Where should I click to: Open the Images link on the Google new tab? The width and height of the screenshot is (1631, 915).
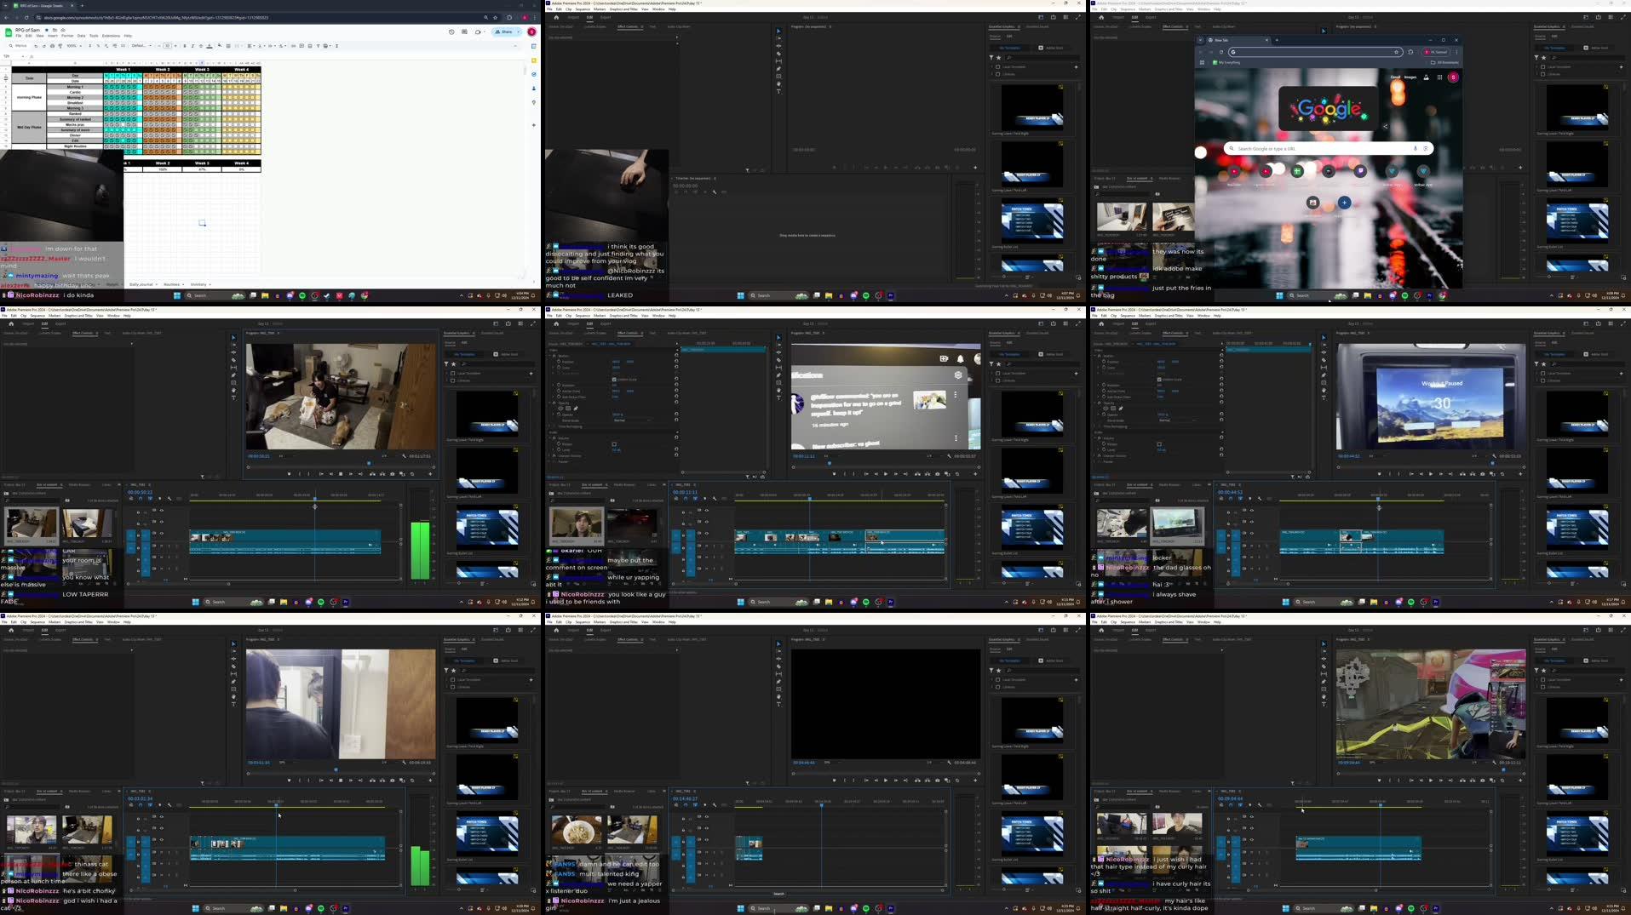click(x=1410, y=77)
